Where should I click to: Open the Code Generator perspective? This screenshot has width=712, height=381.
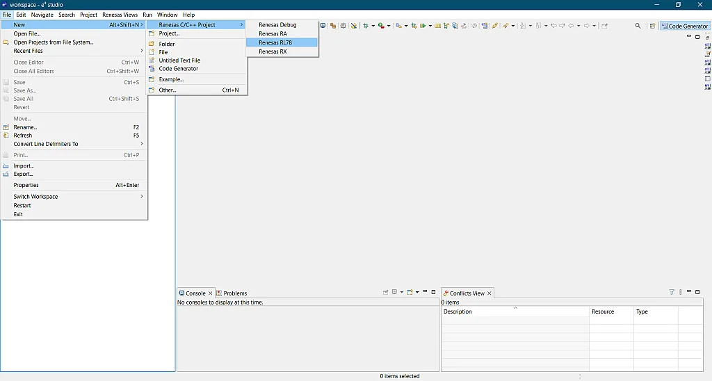(x=684, y=26)
